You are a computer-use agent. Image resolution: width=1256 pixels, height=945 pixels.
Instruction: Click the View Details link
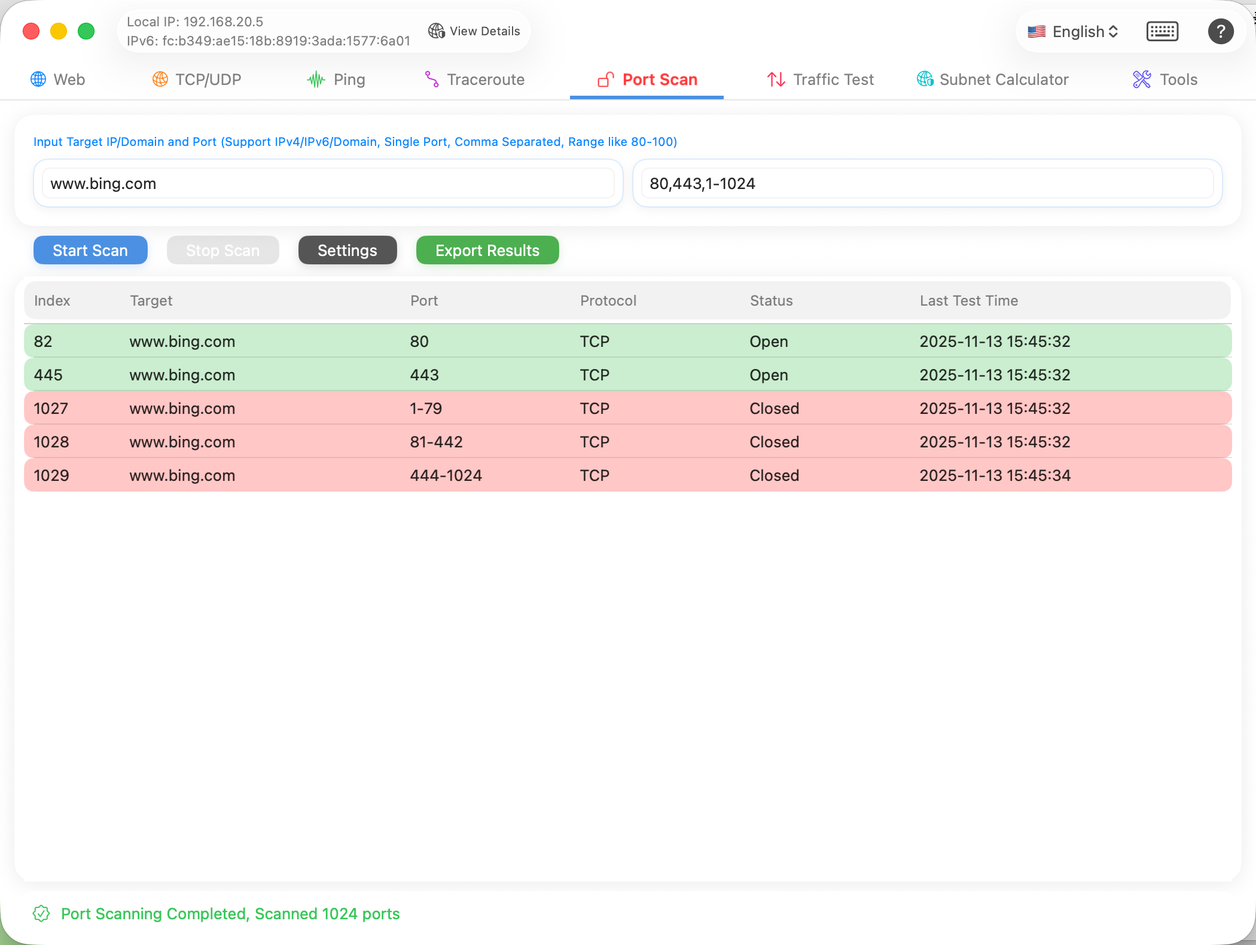point(474,31)
